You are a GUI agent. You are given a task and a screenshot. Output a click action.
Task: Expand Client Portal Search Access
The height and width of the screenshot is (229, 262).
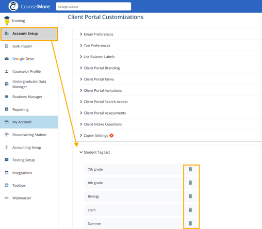pos(104,102)
